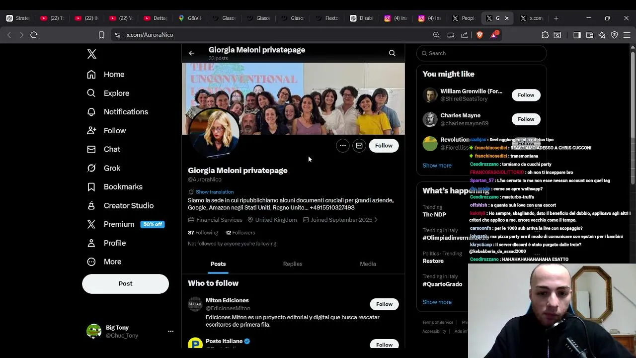Click the profile search magnifier icon
Screen dimensions: 636x358
[392, 53]
